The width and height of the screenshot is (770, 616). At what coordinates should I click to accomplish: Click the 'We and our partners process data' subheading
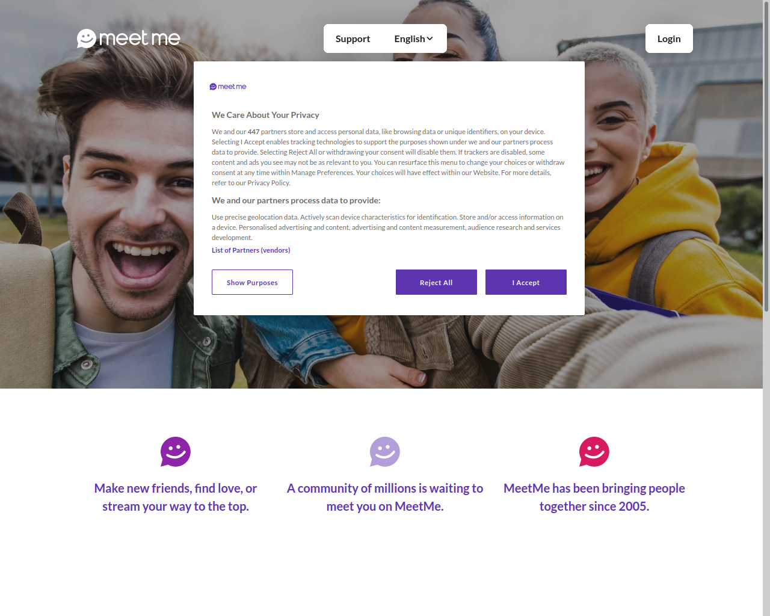coord(296,200)
